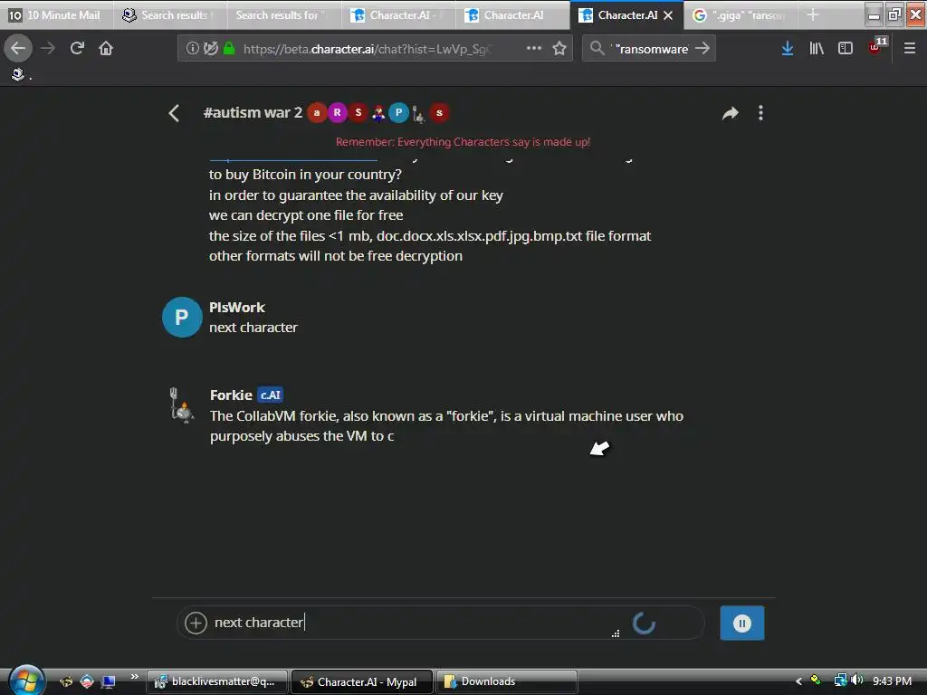Click the Forkie avatar in room header
This screenshot has width=927, height=695.
(x=418, y=113)
